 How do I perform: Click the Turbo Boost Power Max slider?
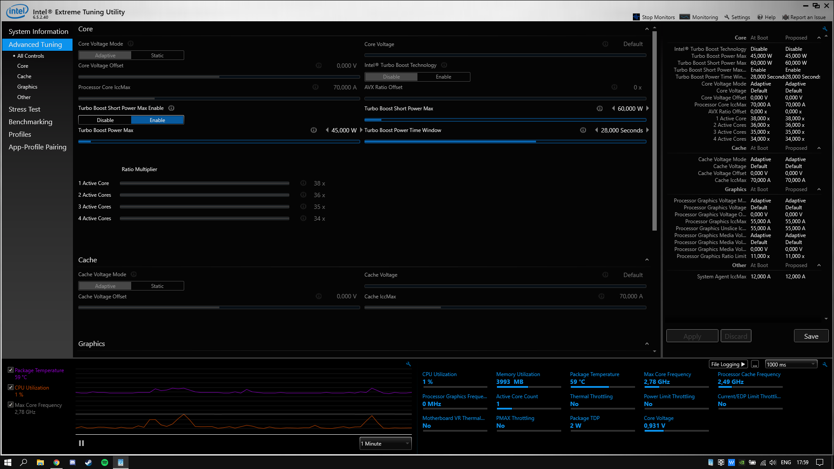click(x=219, y=142)
